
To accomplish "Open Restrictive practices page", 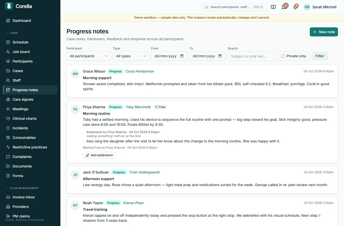I will coord(30,147).
